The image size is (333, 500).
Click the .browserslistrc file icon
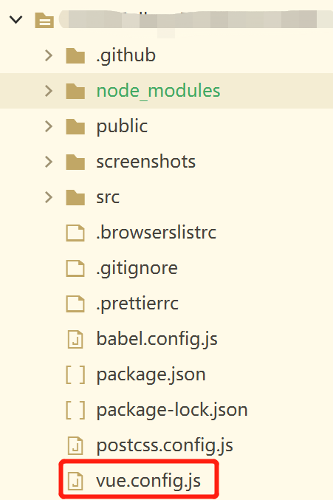(75, 233)
